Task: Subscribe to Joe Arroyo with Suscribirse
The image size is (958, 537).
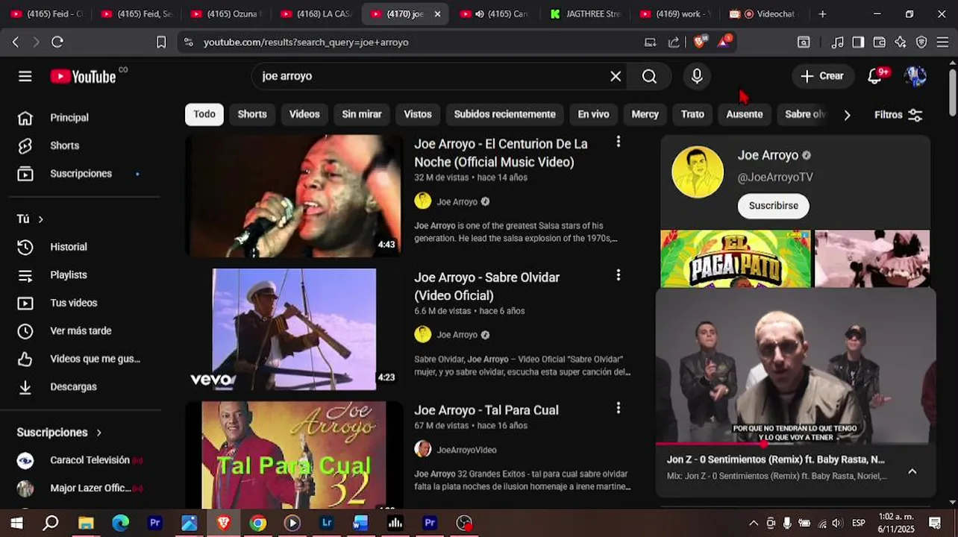Action: coord(773,206)
